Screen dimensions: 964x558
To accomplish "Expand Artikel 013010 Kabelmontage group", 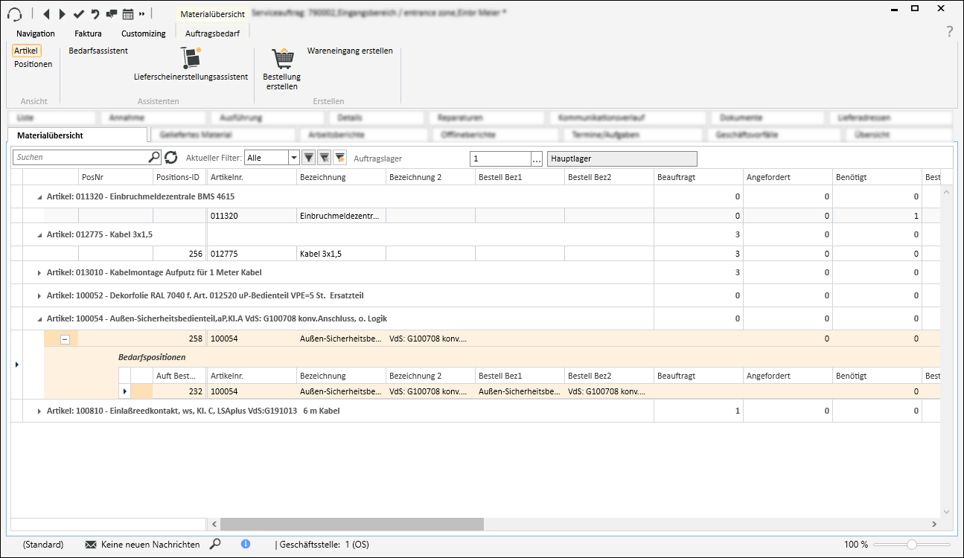I will click(39, 273).
